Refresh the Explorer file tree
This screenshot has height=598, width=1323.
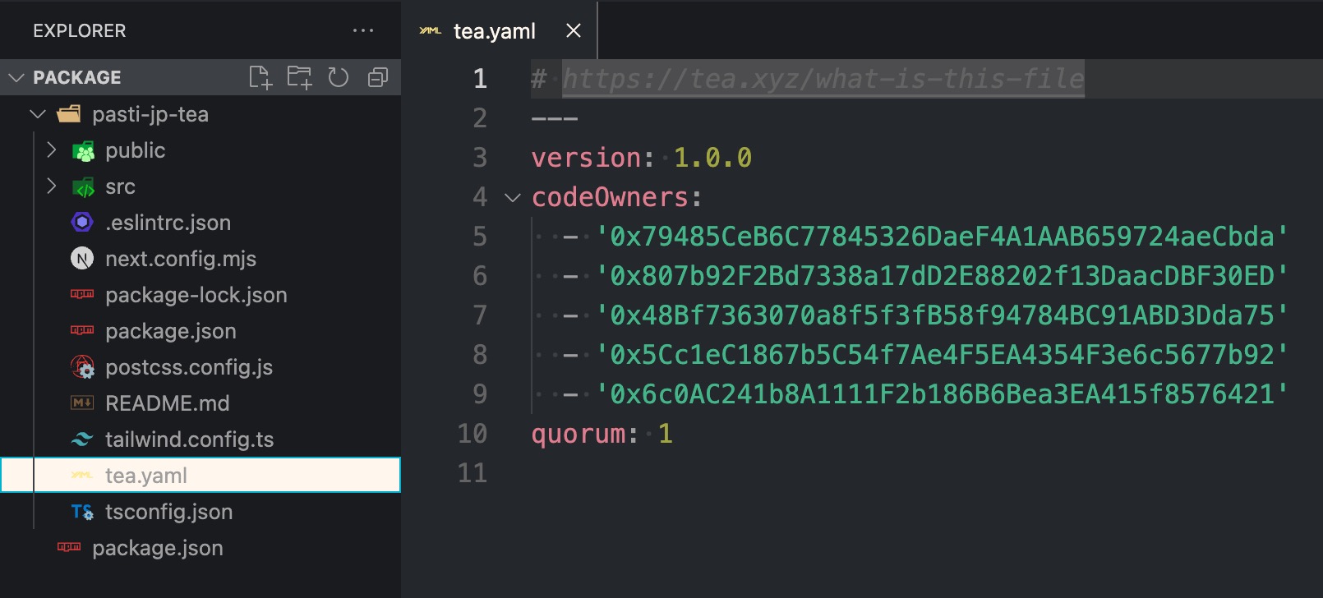point(339,77)
